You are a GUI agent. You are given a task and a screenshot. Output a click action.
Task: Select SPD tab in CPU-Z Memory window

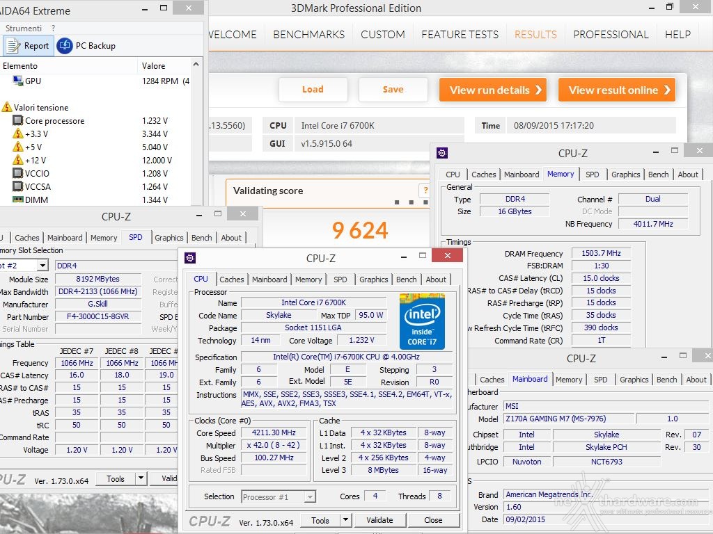592,175
